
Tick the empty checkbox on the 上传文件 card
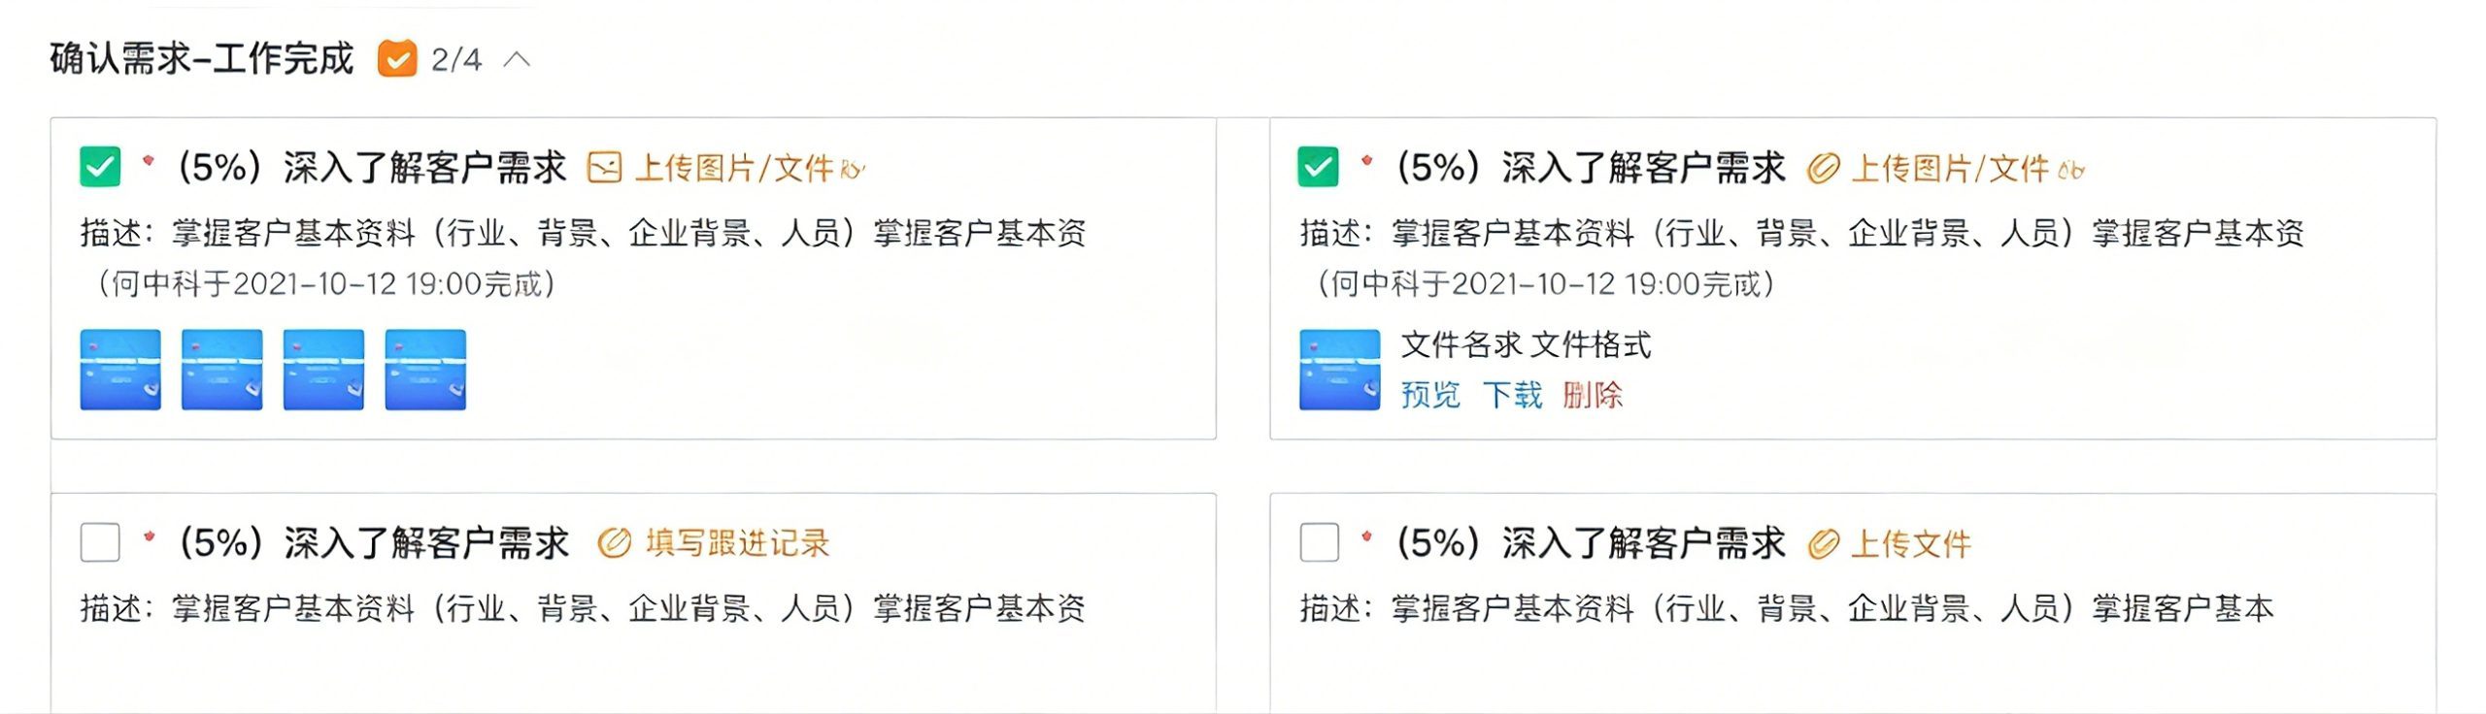click(x=1319, y=542)
